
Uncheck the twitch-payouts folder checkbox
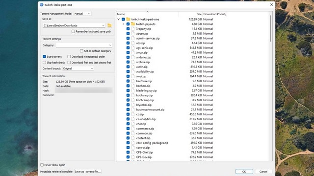pyautogui.click(x=128, y=24)
